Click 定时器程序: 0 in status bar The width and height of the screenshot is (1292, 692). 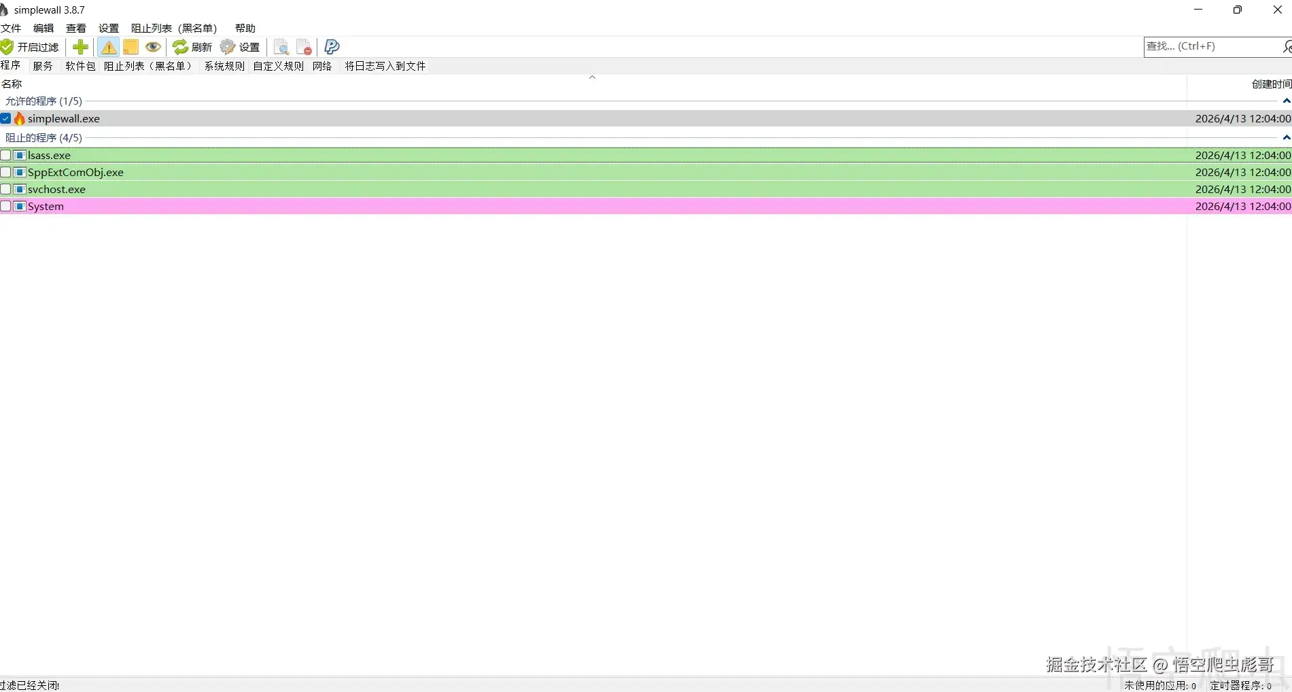tap(1240, 685)
